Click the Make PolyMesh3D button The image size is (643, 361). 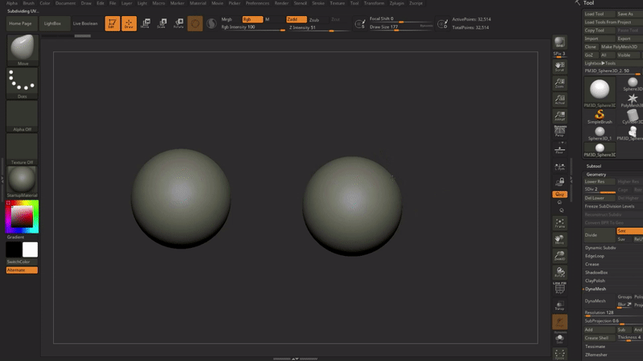620,47
